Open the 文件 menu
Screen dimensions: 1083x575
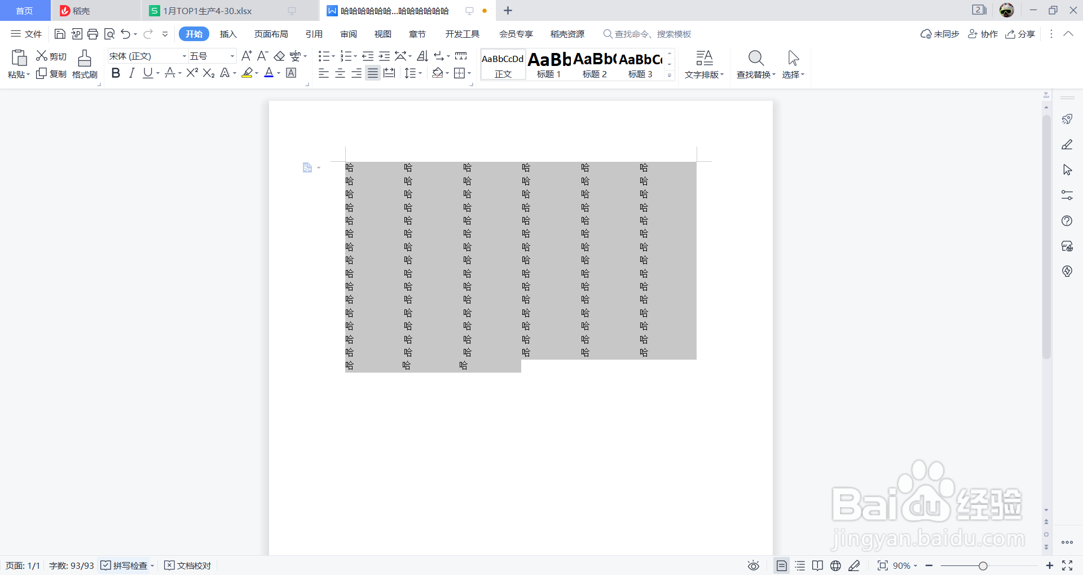tap(27, 34)
